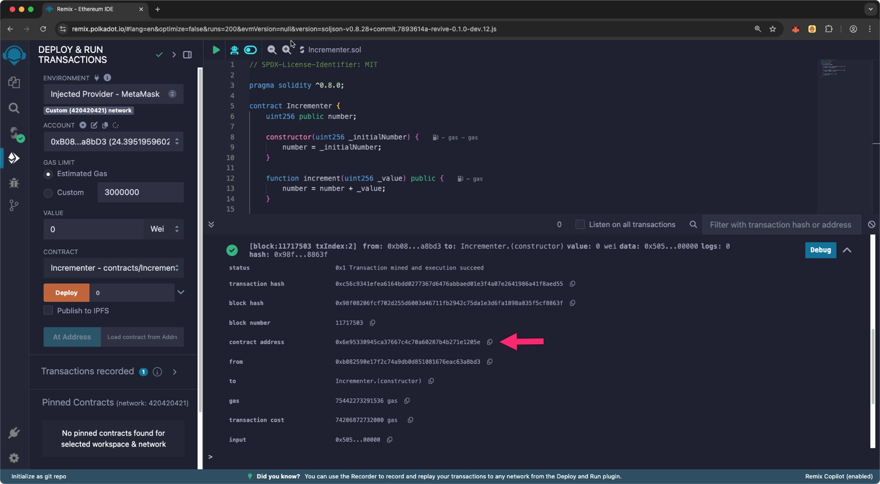The height and width of the screenshot is (484, 880).
Task: Open the Git source control sidebar icon
Action: tap(14, 205)
